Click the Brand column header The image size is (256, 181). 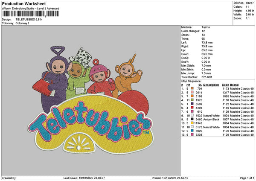pyautogui.click(x=234, y=85)
